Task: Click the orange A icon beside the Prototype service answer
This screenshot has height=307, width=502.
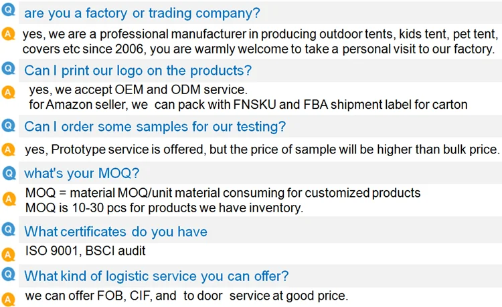Action: tap(8, 149)
